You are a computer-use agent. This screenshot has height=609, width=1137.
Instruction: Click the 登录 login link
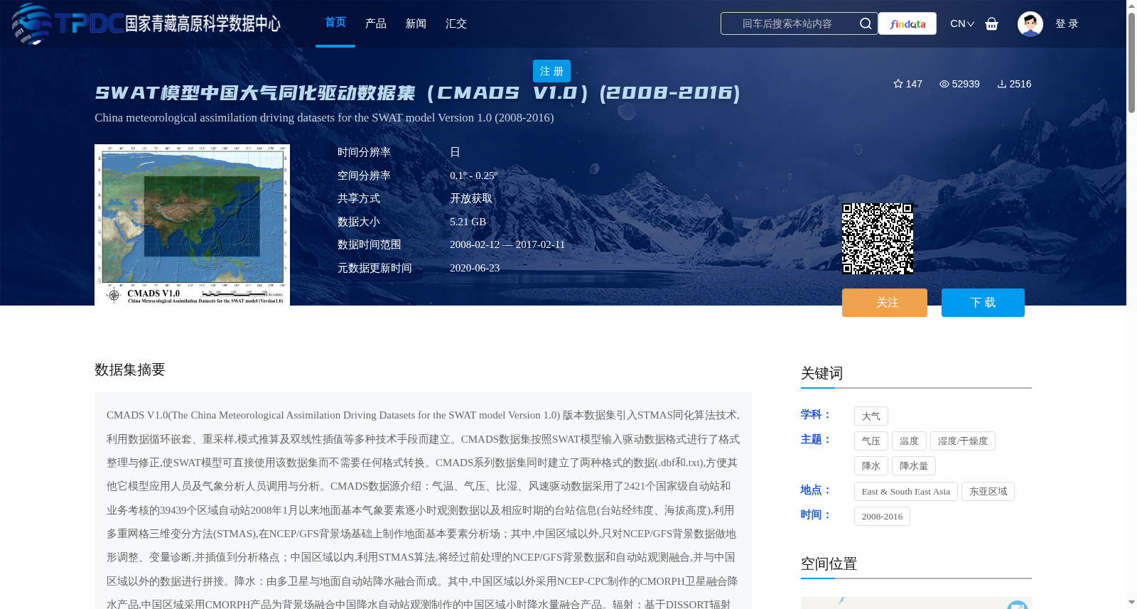[x=1067, y=23]
